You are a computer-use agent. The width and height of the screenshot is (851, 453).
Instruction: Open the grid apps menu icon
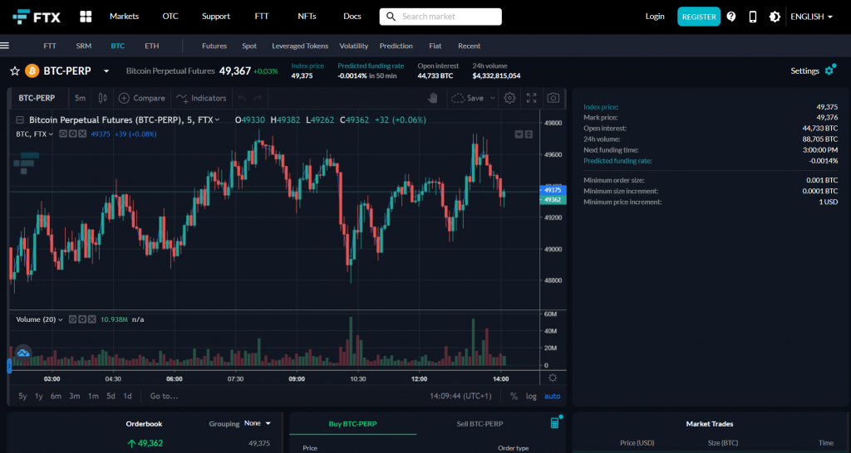(86, 17)
